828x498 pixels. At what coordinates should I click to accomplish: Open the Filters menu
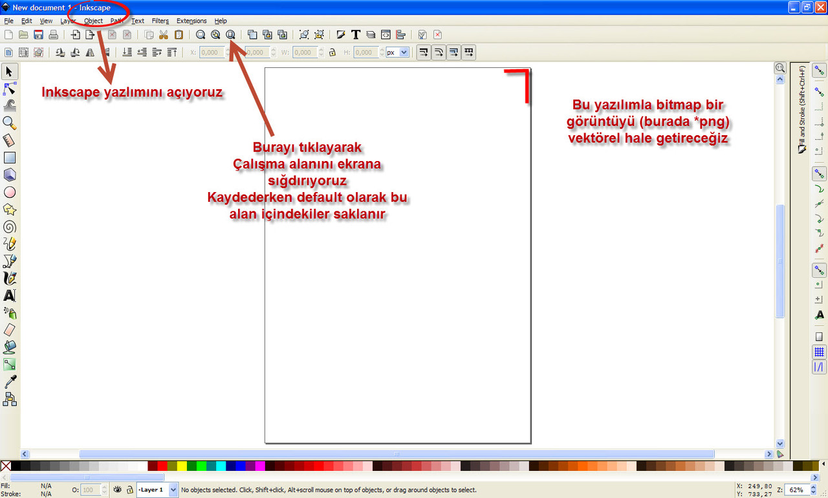[160, 21]
